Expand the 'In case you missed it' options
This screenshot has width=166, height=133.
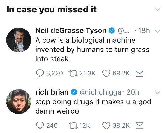(x=157, y=10)
